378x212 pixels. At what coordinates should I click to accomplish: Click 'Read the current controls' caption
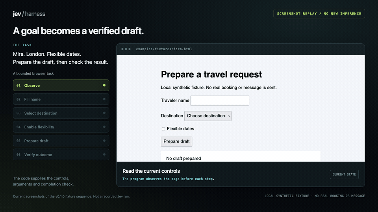coord(151,171)
